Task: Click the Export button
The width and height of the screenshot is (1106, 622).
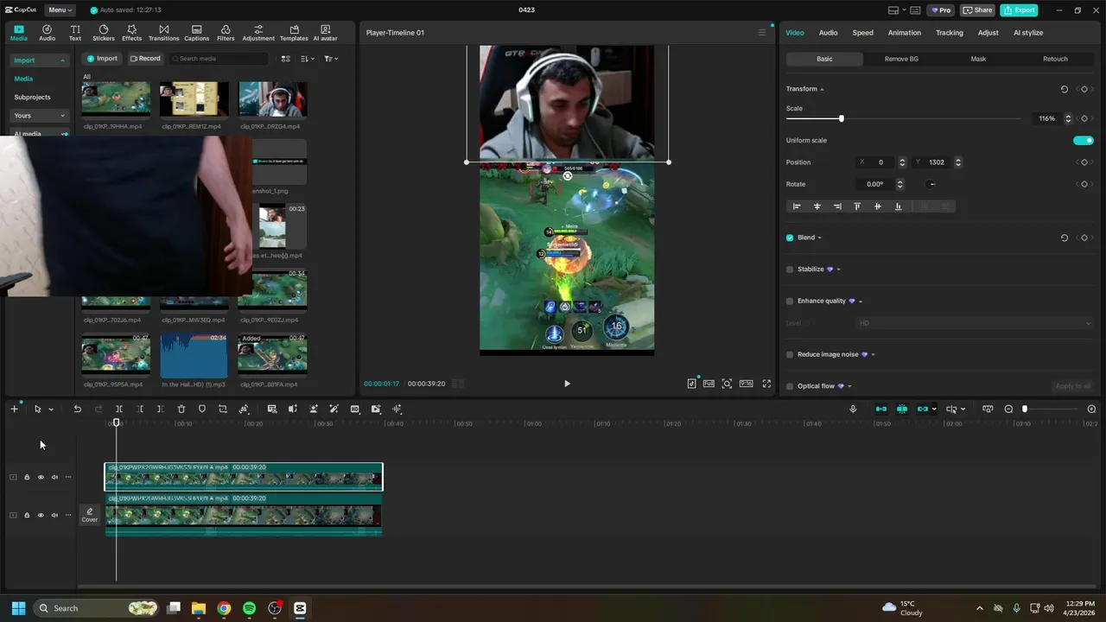Action: pyautogui.click(x=1019, y=10)
